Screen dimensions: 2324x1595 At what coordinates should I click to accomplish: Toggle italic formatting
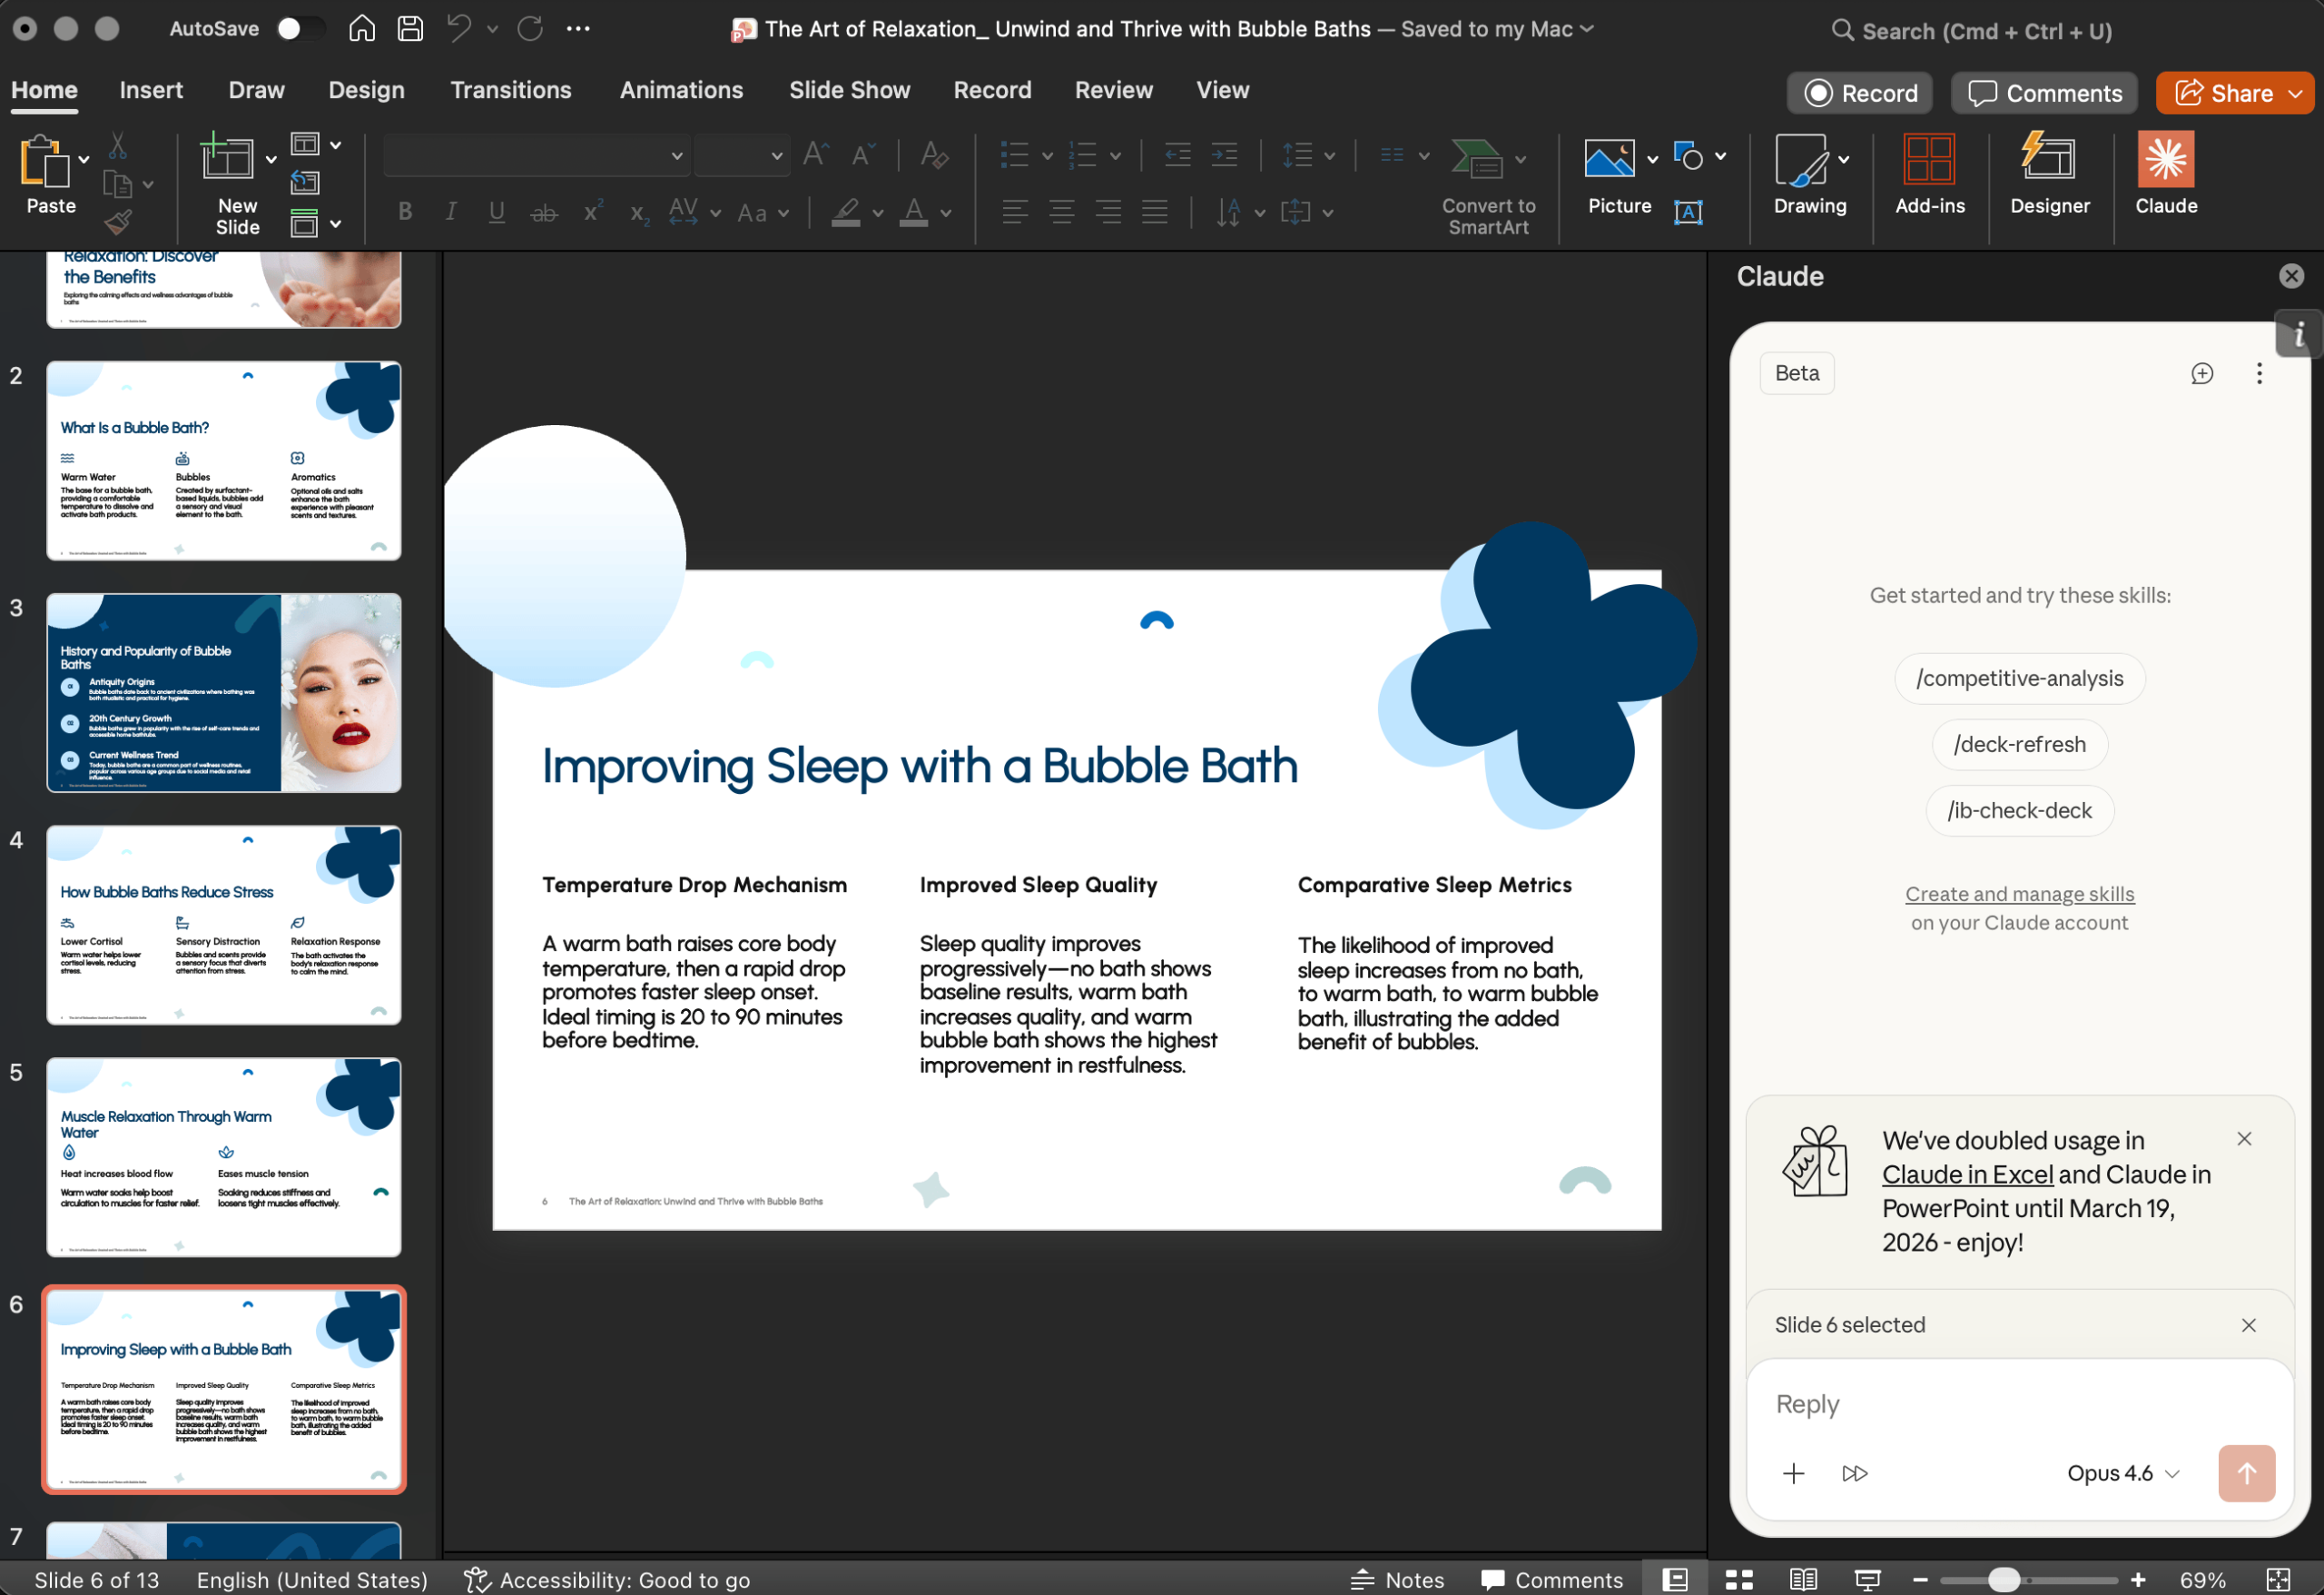pyautogui.click(x=450, y=211)
